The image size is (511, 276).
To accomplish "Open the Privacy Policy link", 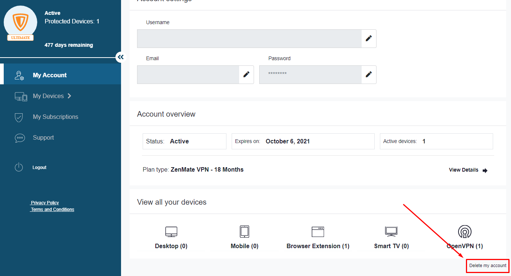I will click(45, 203).
